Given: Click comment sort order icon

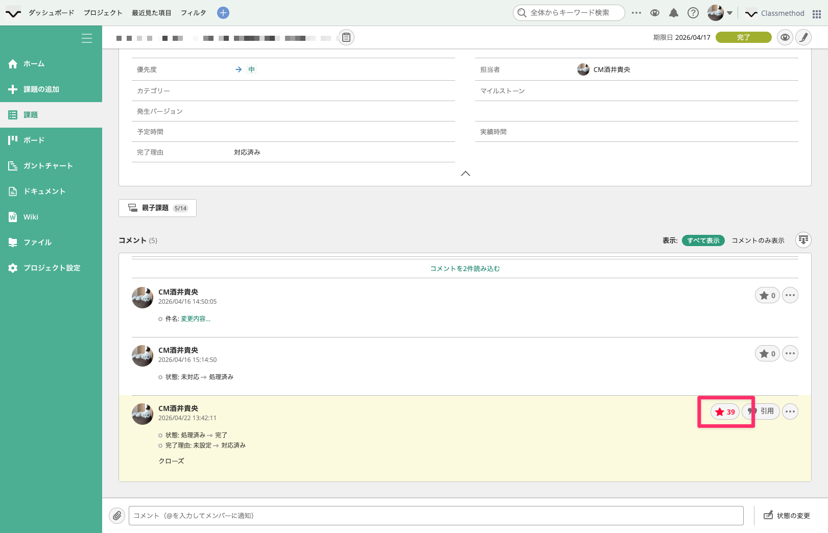Looking at the screenshot, I should click(803, 240).
